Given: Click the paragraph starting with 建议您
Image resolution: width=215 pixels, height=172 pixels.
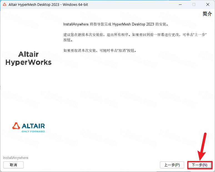Looking at the screenshot, I should [x=135, y=34].
